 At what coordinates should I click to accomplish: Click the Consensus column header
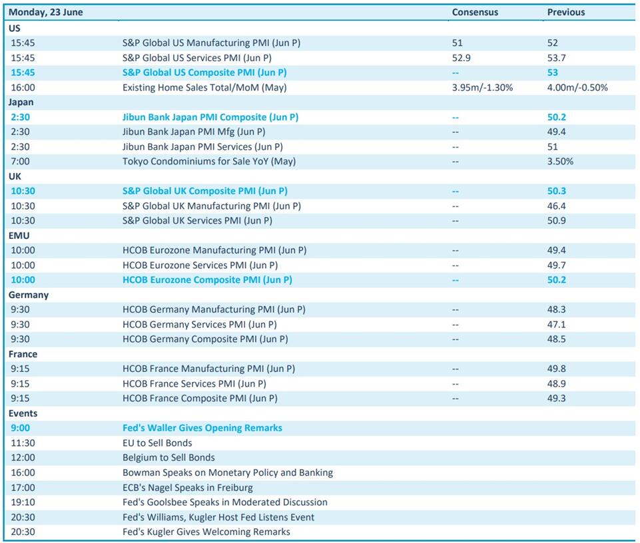(475, 12)
